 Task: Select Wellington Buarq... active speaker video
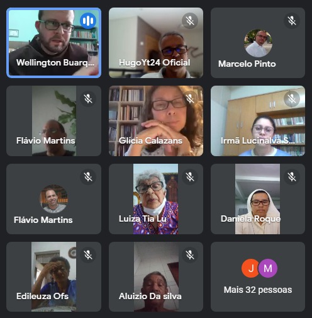(53, 43)
